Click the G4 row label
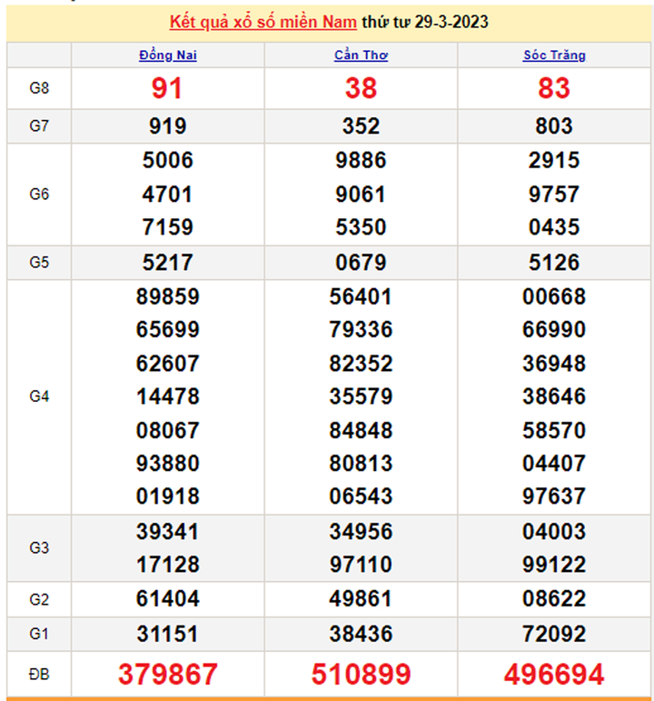 (39, 396)
